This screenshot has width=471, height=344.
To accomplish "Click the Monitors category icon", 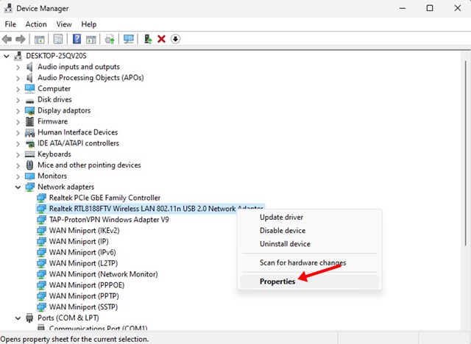I will pyautogui.click(x=29, y=176).
